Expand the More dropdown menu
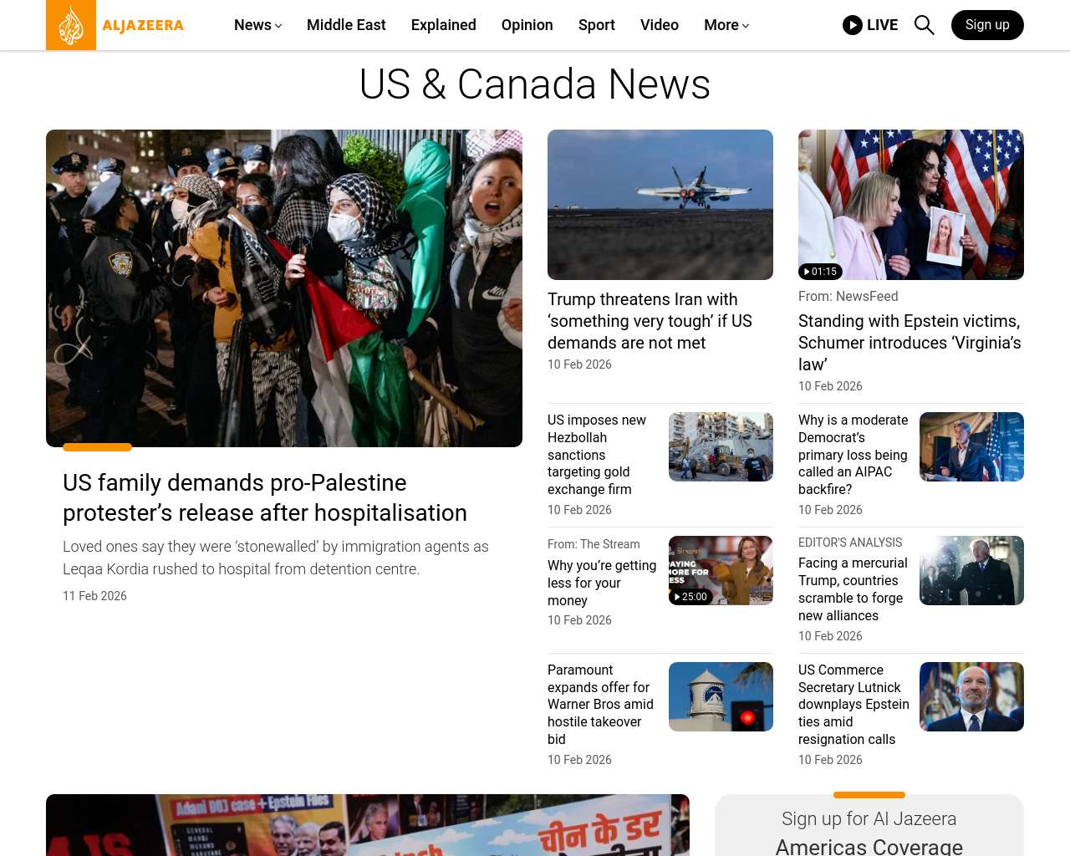Screen dimensions: 1070x856 click(x=726, y=25)
